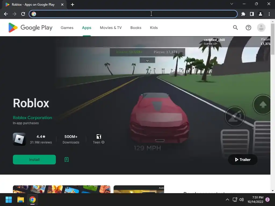Open the Windows Start menu
The width and height of the screenshot is (275, 206).
pyautogui.click(x=9, y=200)
